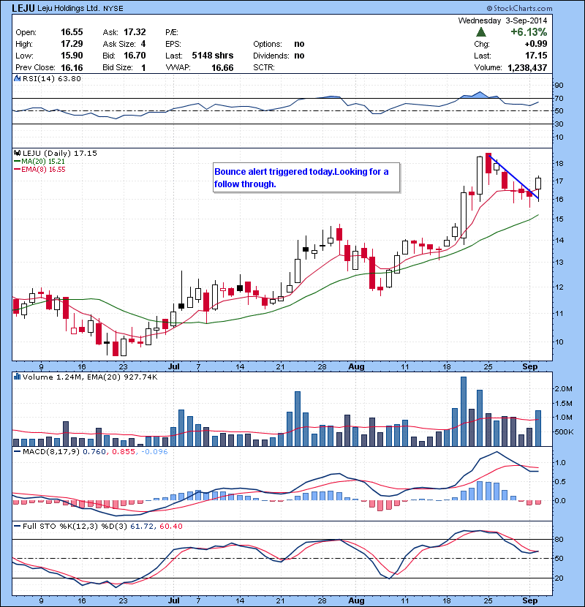Click the +6.13% percent change value
This screenshot has height=607, width=585.
click(529, 31)
